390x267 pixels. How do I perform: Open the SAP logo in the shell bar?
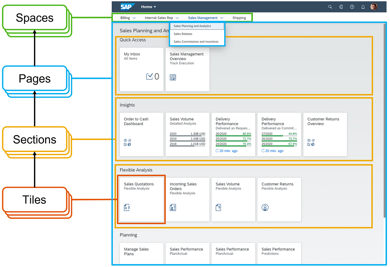point(128,7)
